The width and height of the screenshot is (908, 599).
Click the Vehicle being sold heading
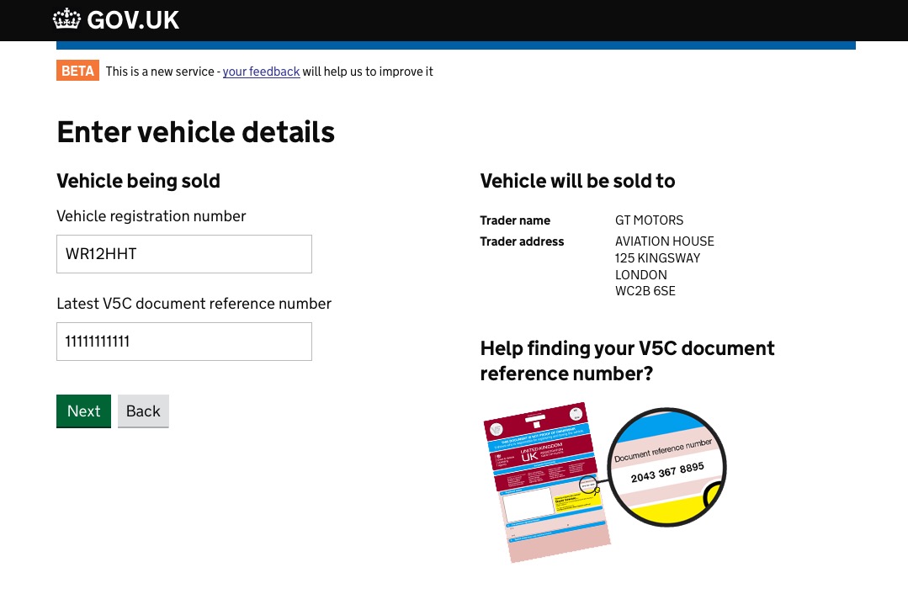click(x=138, y=181)
